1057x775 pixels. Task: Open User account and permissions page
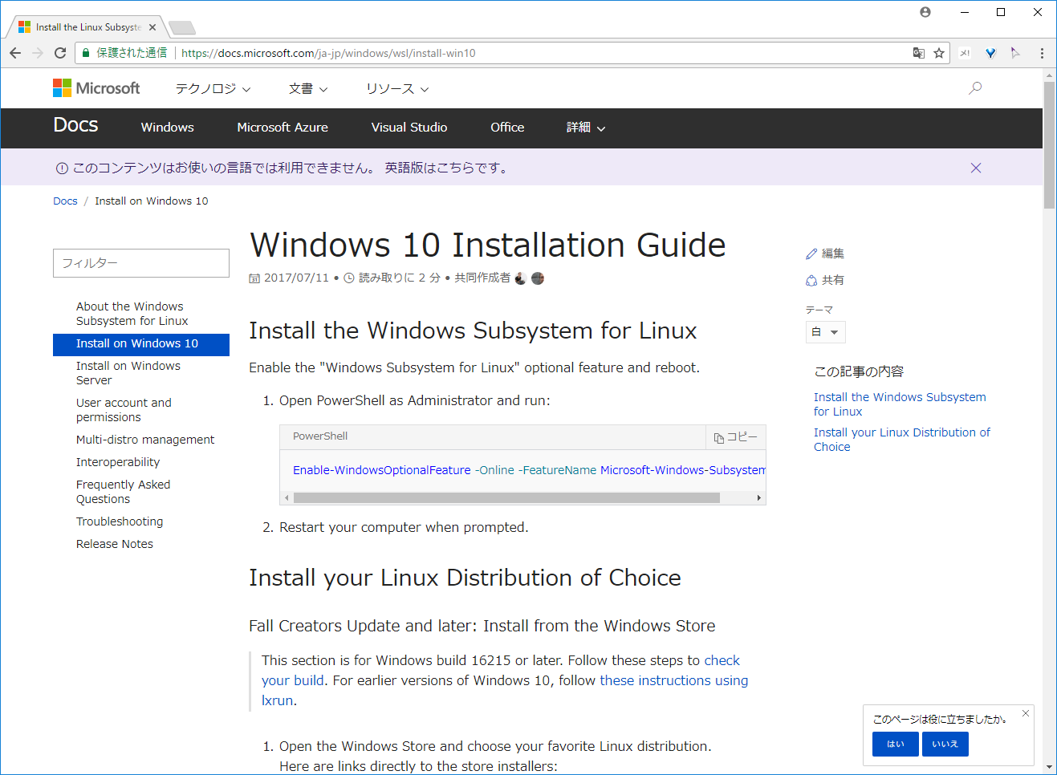point(124,410)
